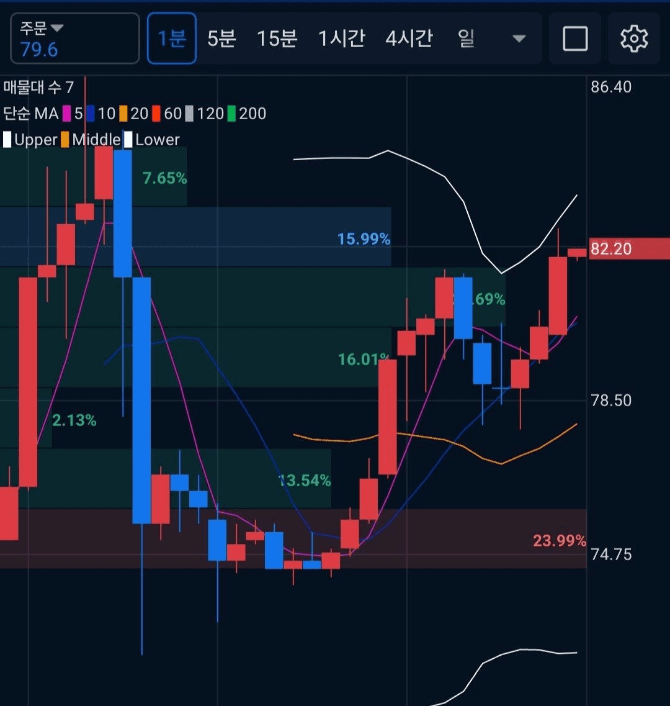Click the orange MA 20 legend swatch
Viewport: 670px width, 706px height.
(x=123, y=114)
